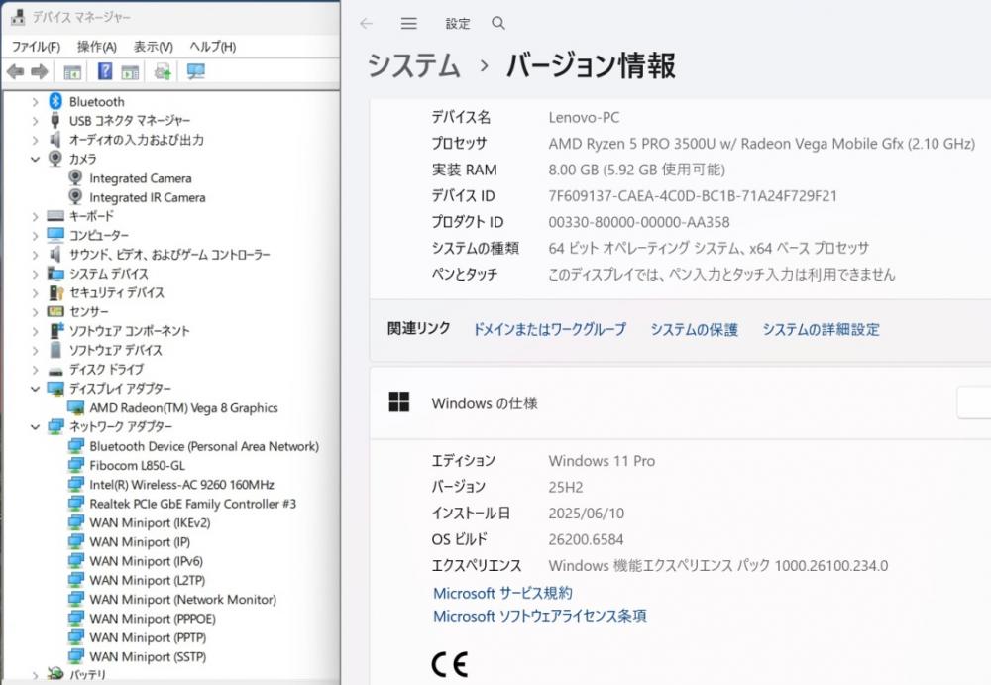
Task: Open Microsoft ソフトウェアライセンス条項 link
Action: tap(539, 616)
